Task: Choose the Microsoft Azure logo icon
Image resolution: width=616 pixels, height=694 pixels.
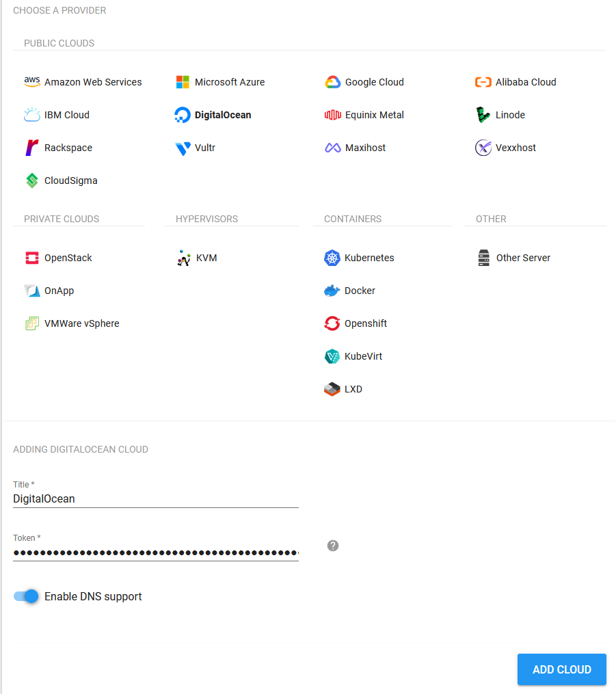Action: (183, 82)
